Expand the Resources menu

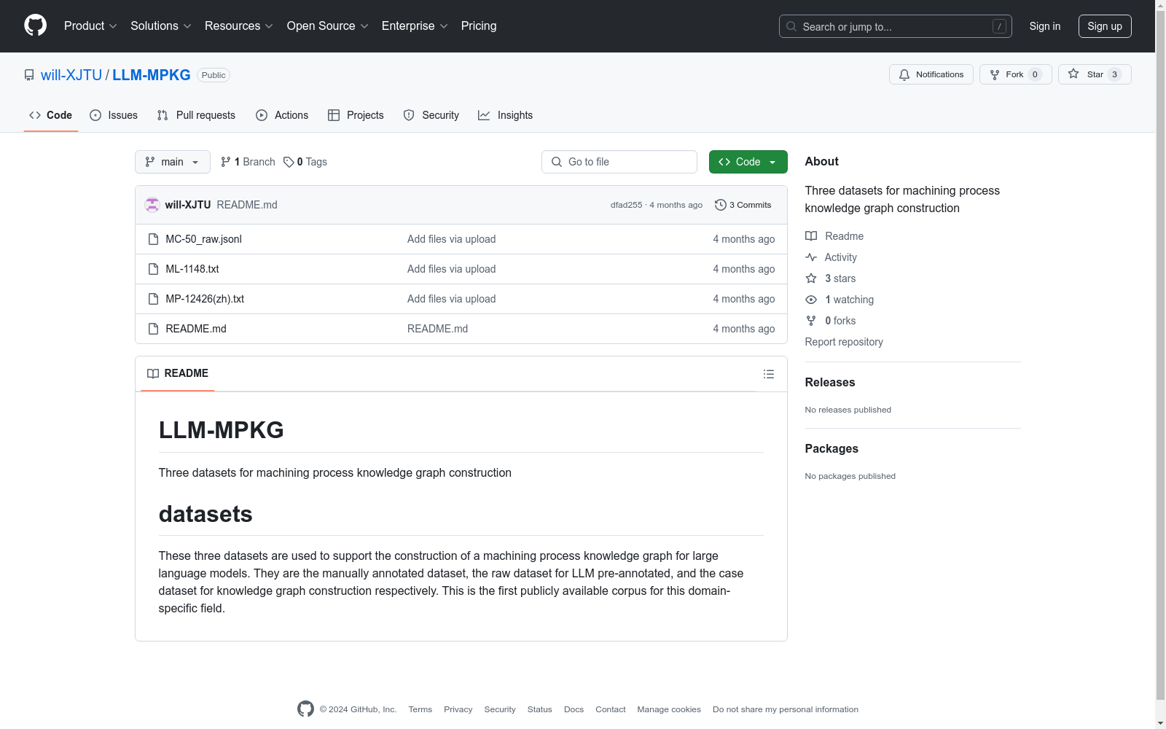tap(239, 26)
